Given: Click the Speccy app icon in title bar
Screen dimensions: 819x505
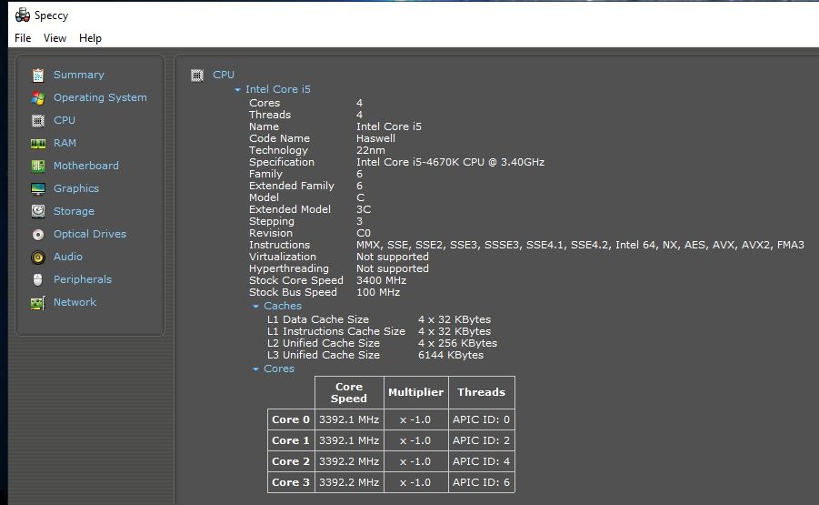Looking at the screenshot, I should pos(23,15).
